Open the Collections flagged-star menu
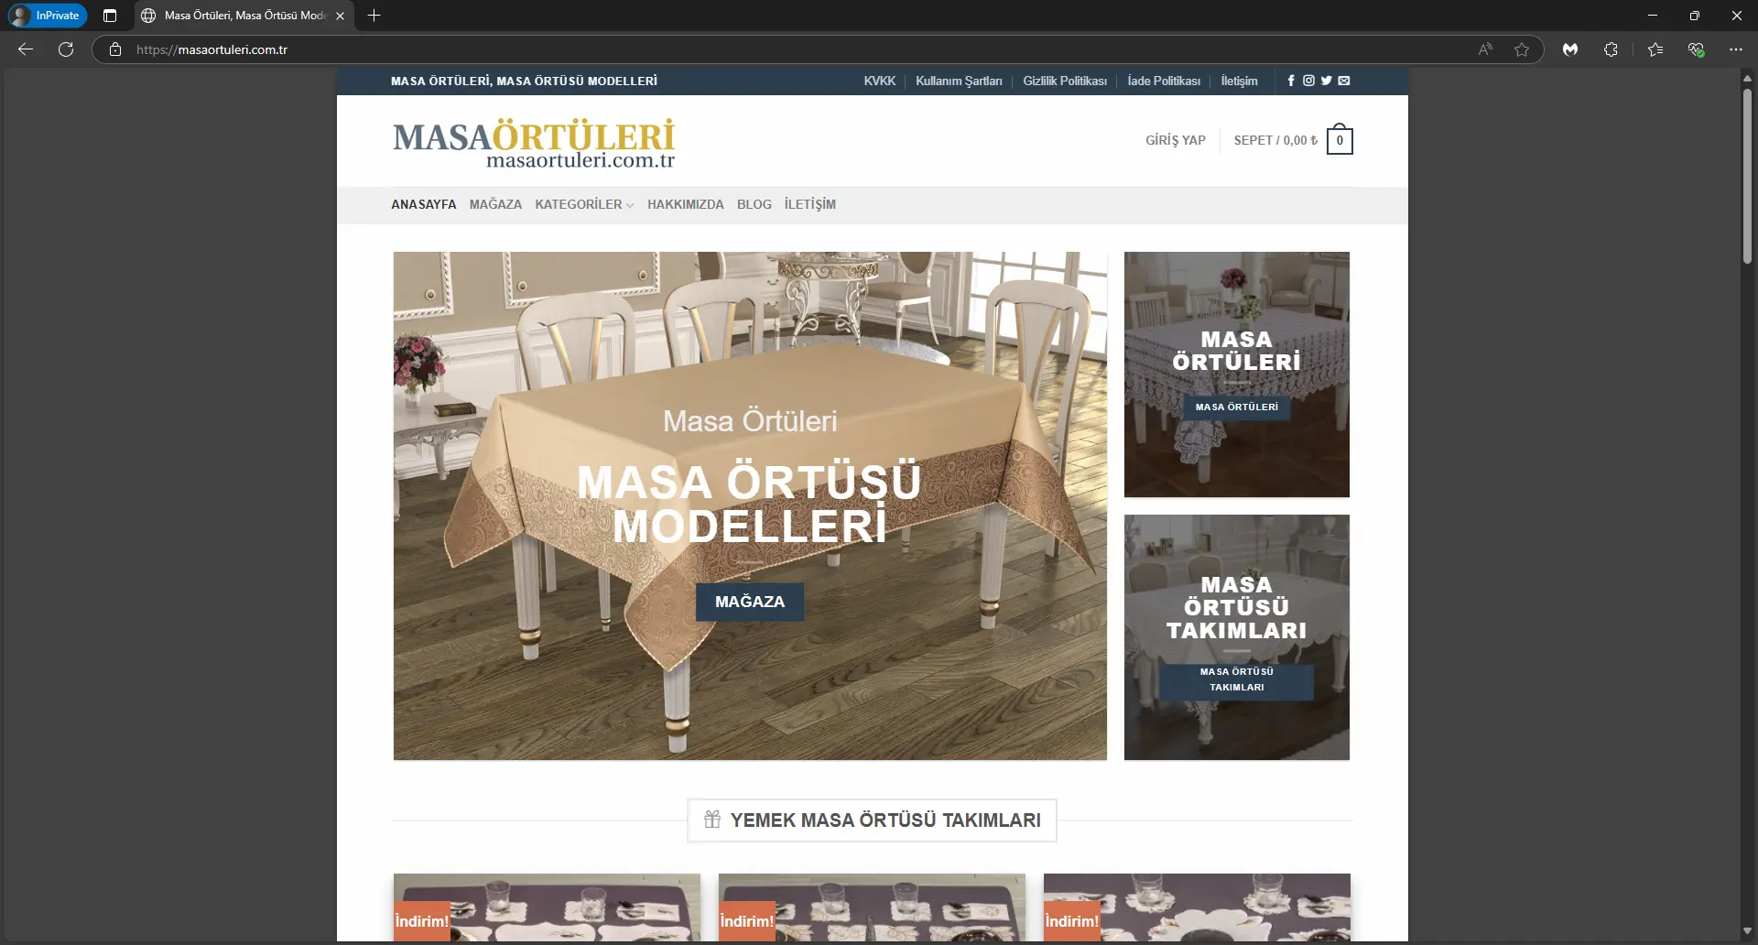 (1655, 49)
